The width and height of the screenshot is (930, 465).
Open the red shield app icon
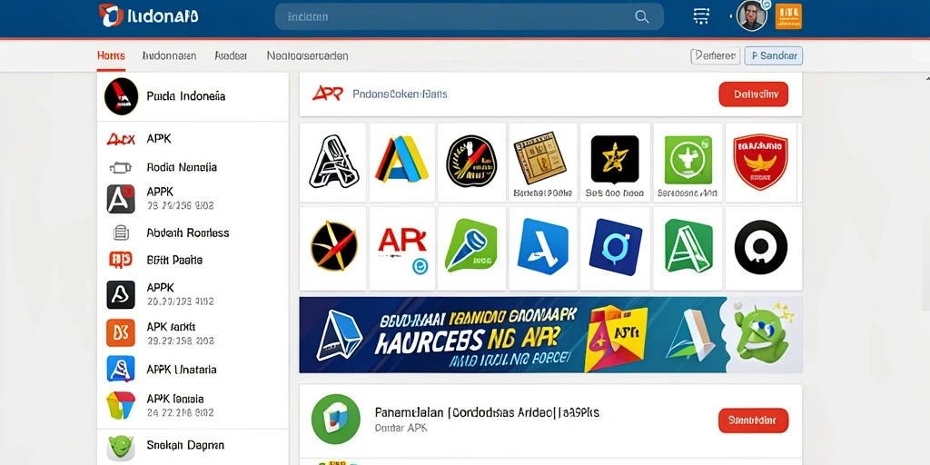click(760, 162)
